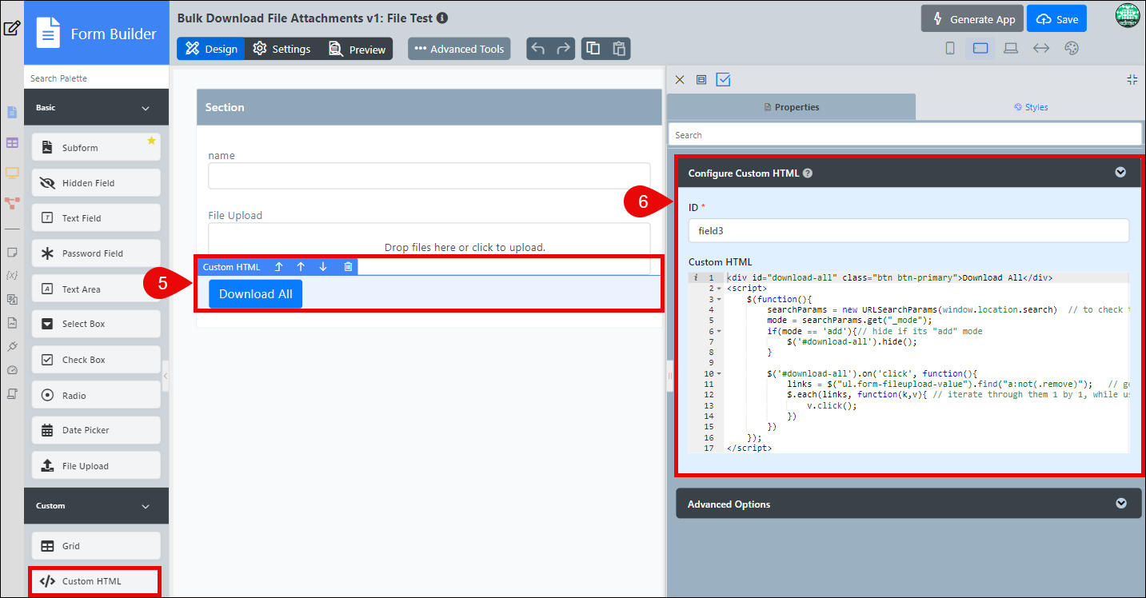The height and width of the screenshot is (598, 1146).
Task: Select the Hidden Field palette element
Action: (96, 182)
